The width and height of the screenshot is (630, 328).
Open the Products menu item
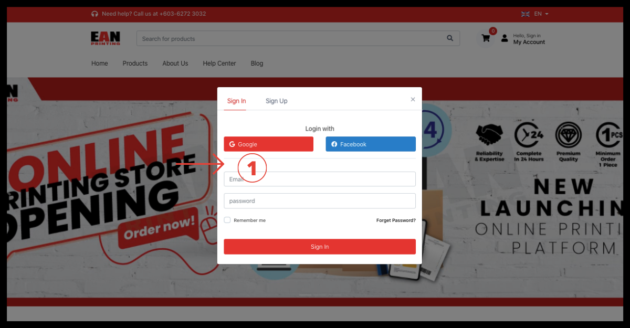point(135,64)
